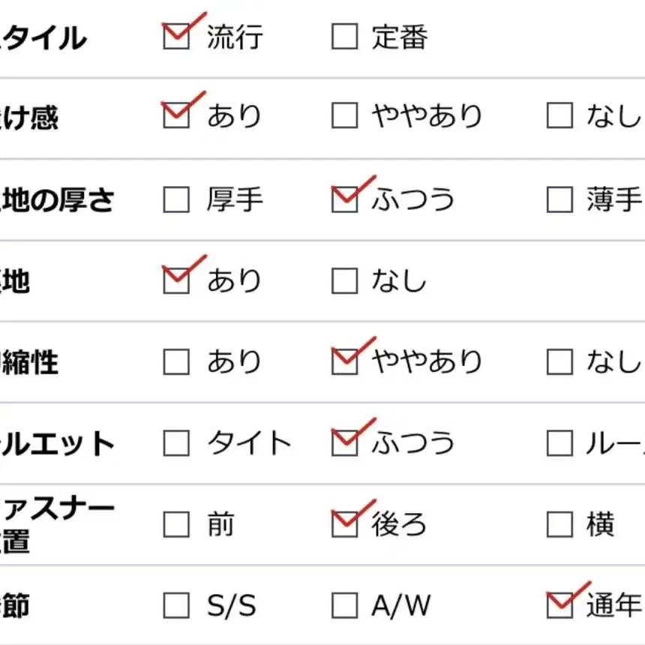Check the 定番 checkbox
Image resolution: width=645 pixels, height=645 pixels.
click(x=344, y=36)
